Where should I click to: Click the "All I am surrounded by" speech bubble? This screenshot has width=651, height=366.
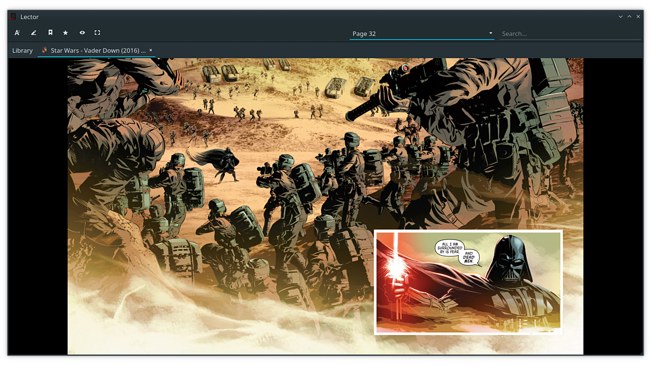tap(449, 248)
